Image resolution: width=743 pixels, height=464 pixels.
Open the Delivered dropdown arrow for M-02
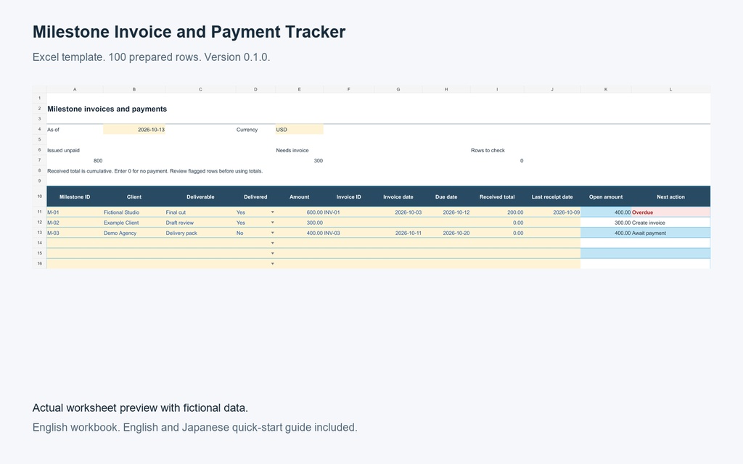273,223
